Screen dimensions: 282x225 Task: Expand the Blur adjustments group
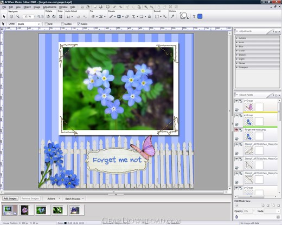[237, 47]
